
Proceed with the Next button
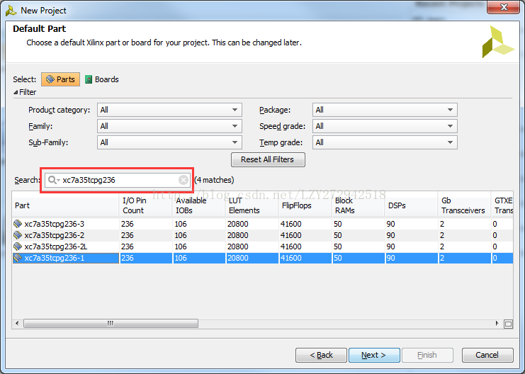(x=374, y=355)
